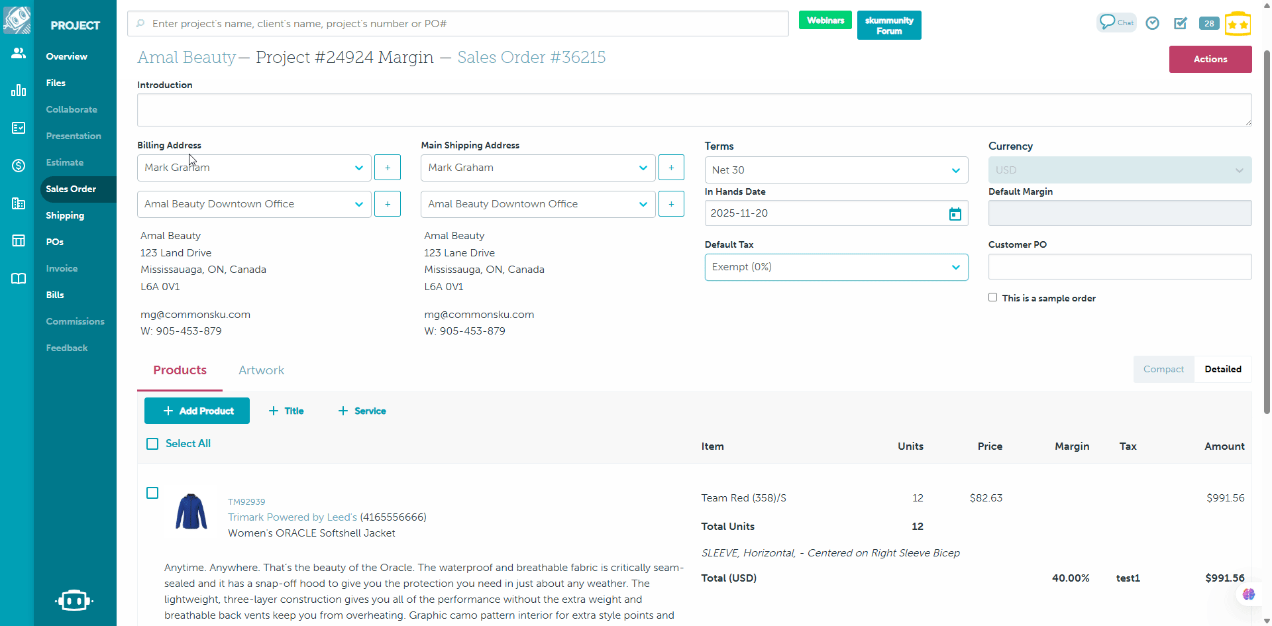Click the robot assistant icon

pos(74,600)
